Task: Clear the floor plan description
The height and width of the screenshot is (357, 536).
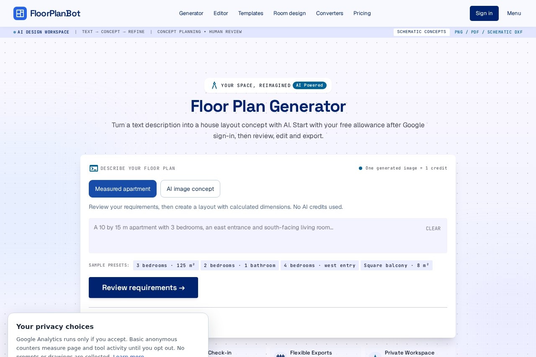Action: point(433,229)
